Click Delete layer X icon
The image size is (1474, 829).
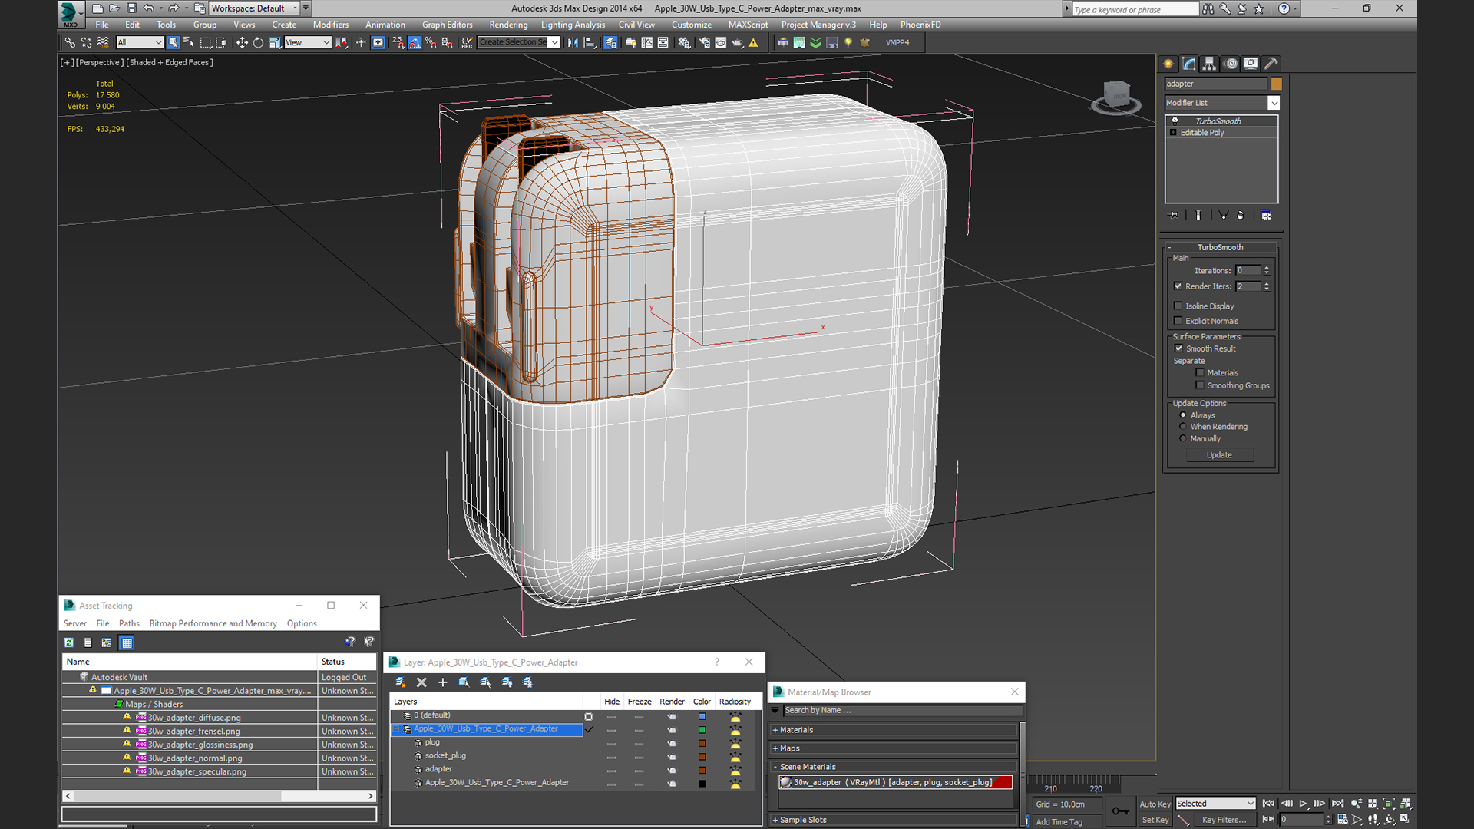pyautogui.click(x=421, y=682)
